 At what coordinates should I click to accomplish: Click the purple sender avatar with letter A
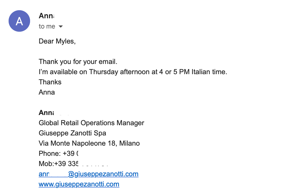pos(19,21)
